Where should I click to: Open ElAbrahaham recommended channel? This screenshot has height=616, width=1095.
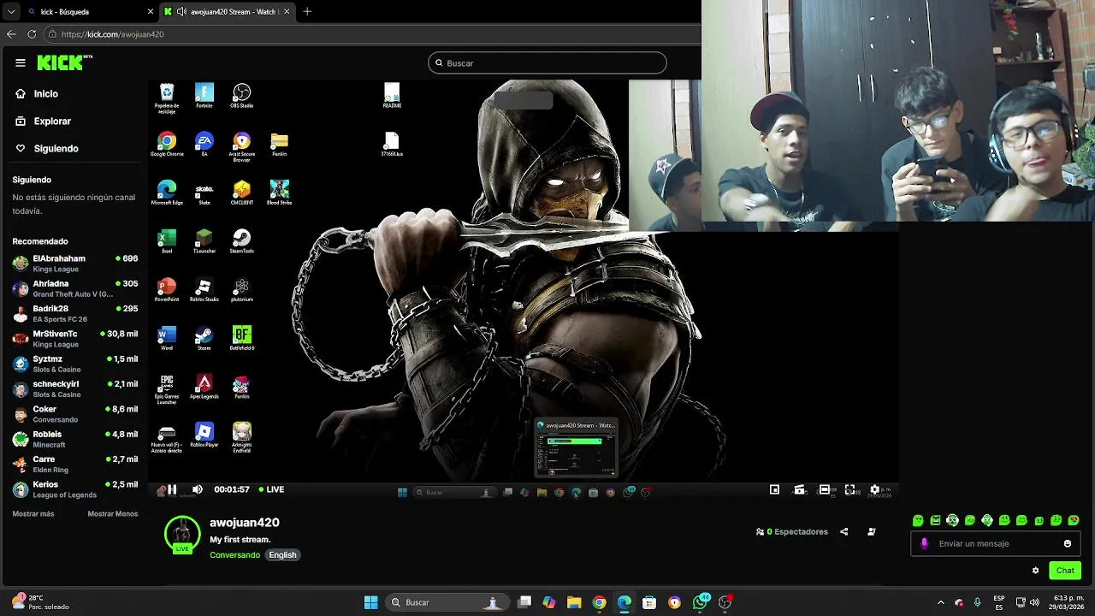(x=75, y=263)
